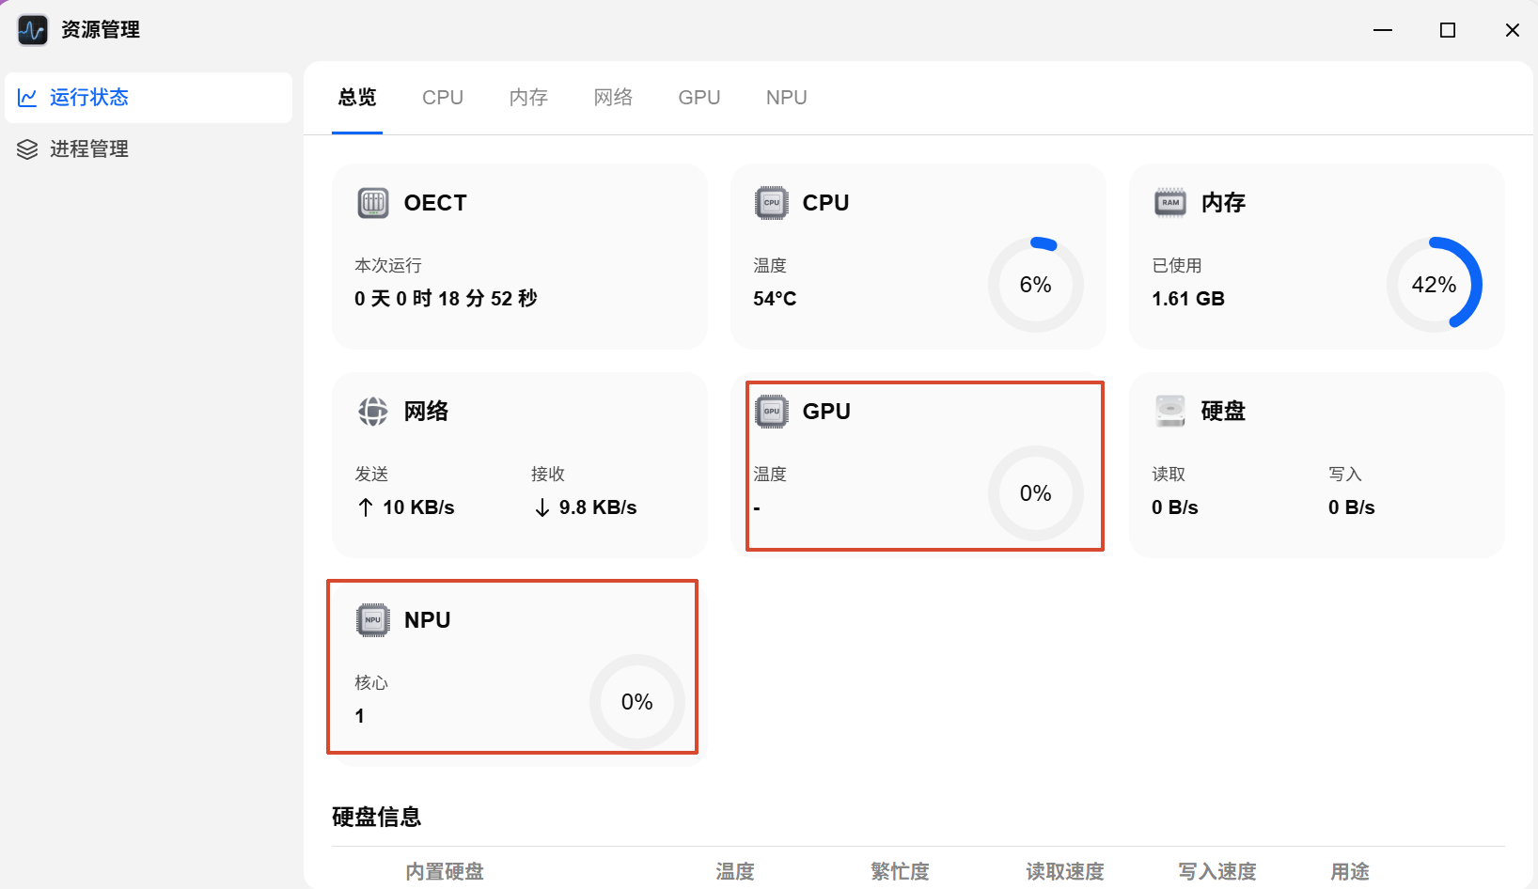Select the NPU tab
Image resolution: width=1538 pixels, height=889 pixels.
(x=787, y=98)
